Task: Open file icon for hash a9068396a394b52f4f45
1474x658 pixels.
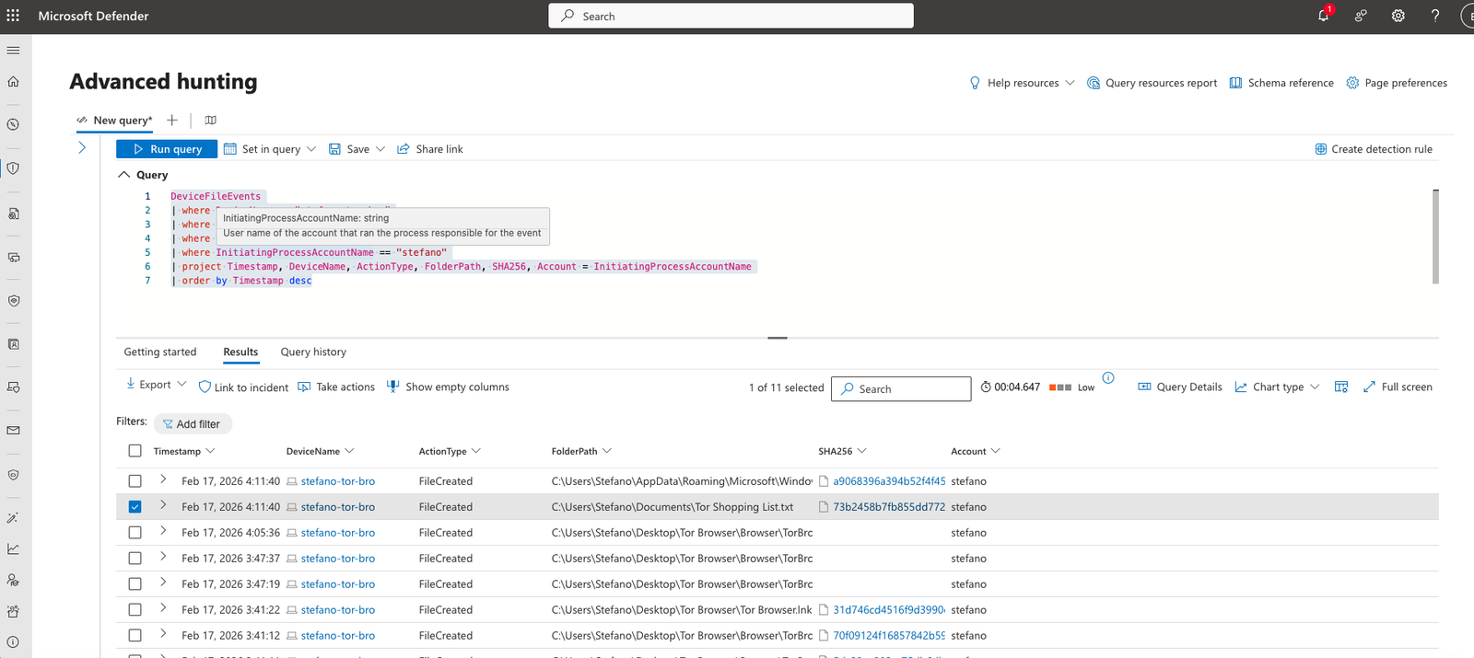Action: tap(825, 480)
